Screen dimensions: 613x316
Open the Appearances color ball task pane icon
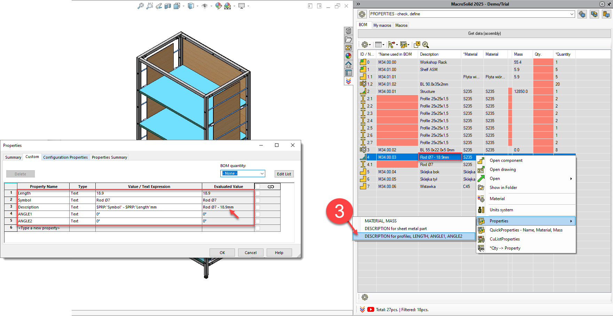click(x=348, y=56)
